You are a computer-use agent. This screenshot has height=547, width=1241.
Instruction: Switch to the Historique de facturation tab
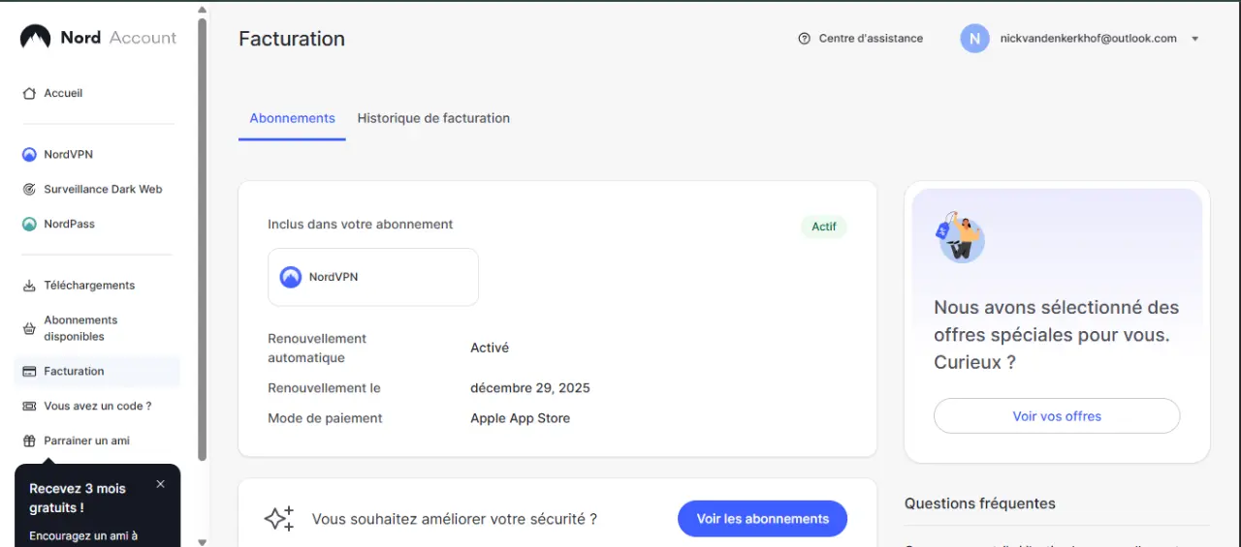433,118
